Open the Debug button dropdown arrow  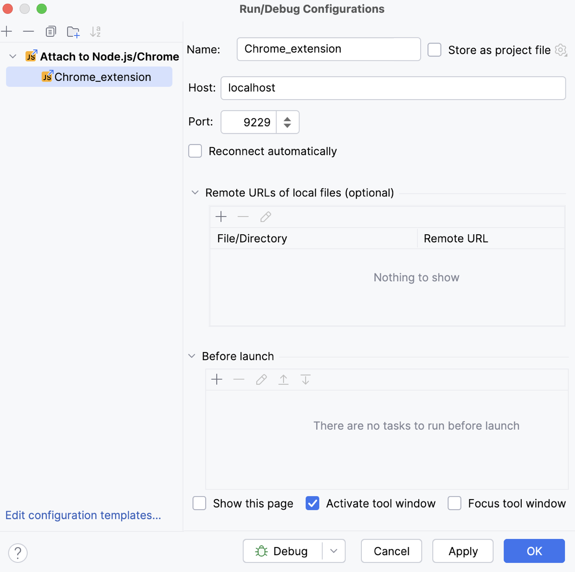coord(334,551)
